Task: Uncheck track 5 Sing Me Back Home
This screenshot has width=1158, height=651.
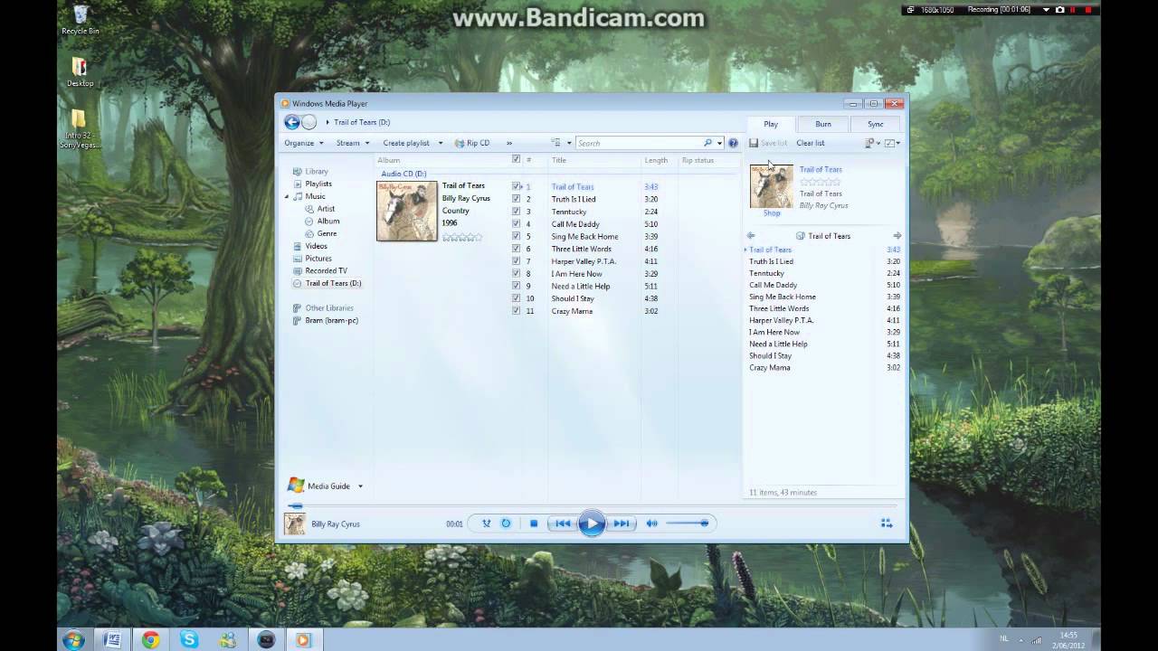Action: coord(516,236)
